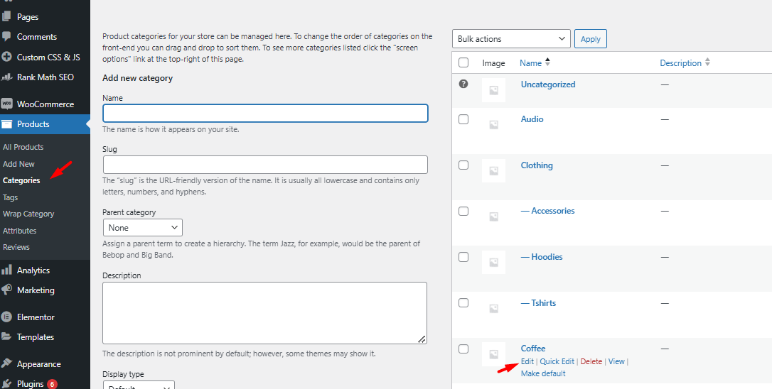Image resolution: width=772 pixels, height=389 pixels.
Task: Click into the category Name input field
Action: 265,114
